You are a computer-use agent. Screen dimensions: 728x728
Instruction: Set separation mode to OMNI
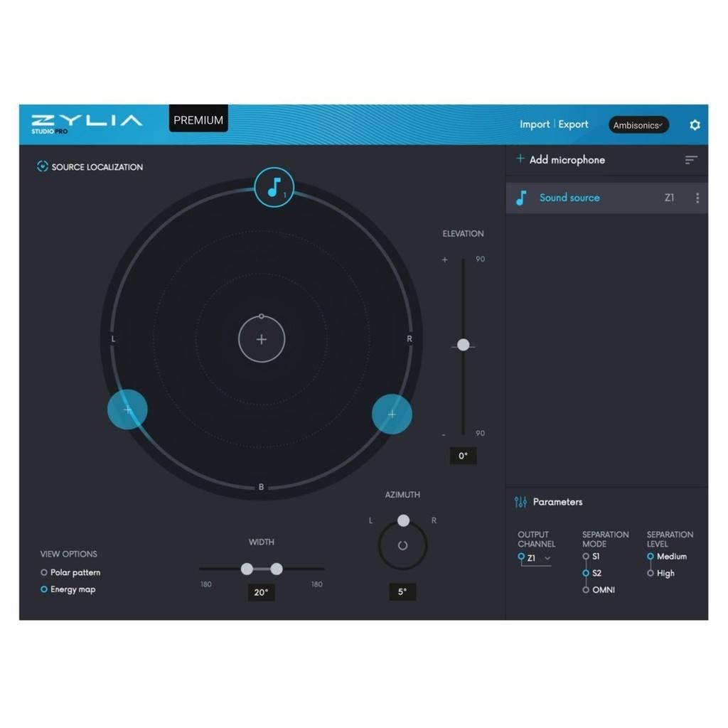click(x=586, y=590)
